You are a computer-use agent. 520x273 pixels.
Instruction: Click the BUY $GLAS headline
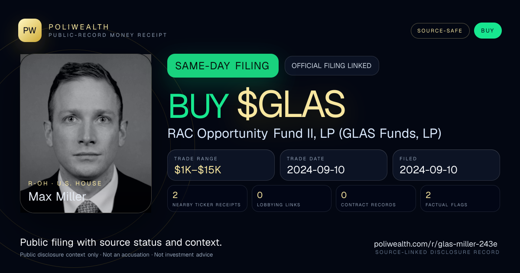pos(257,105)
